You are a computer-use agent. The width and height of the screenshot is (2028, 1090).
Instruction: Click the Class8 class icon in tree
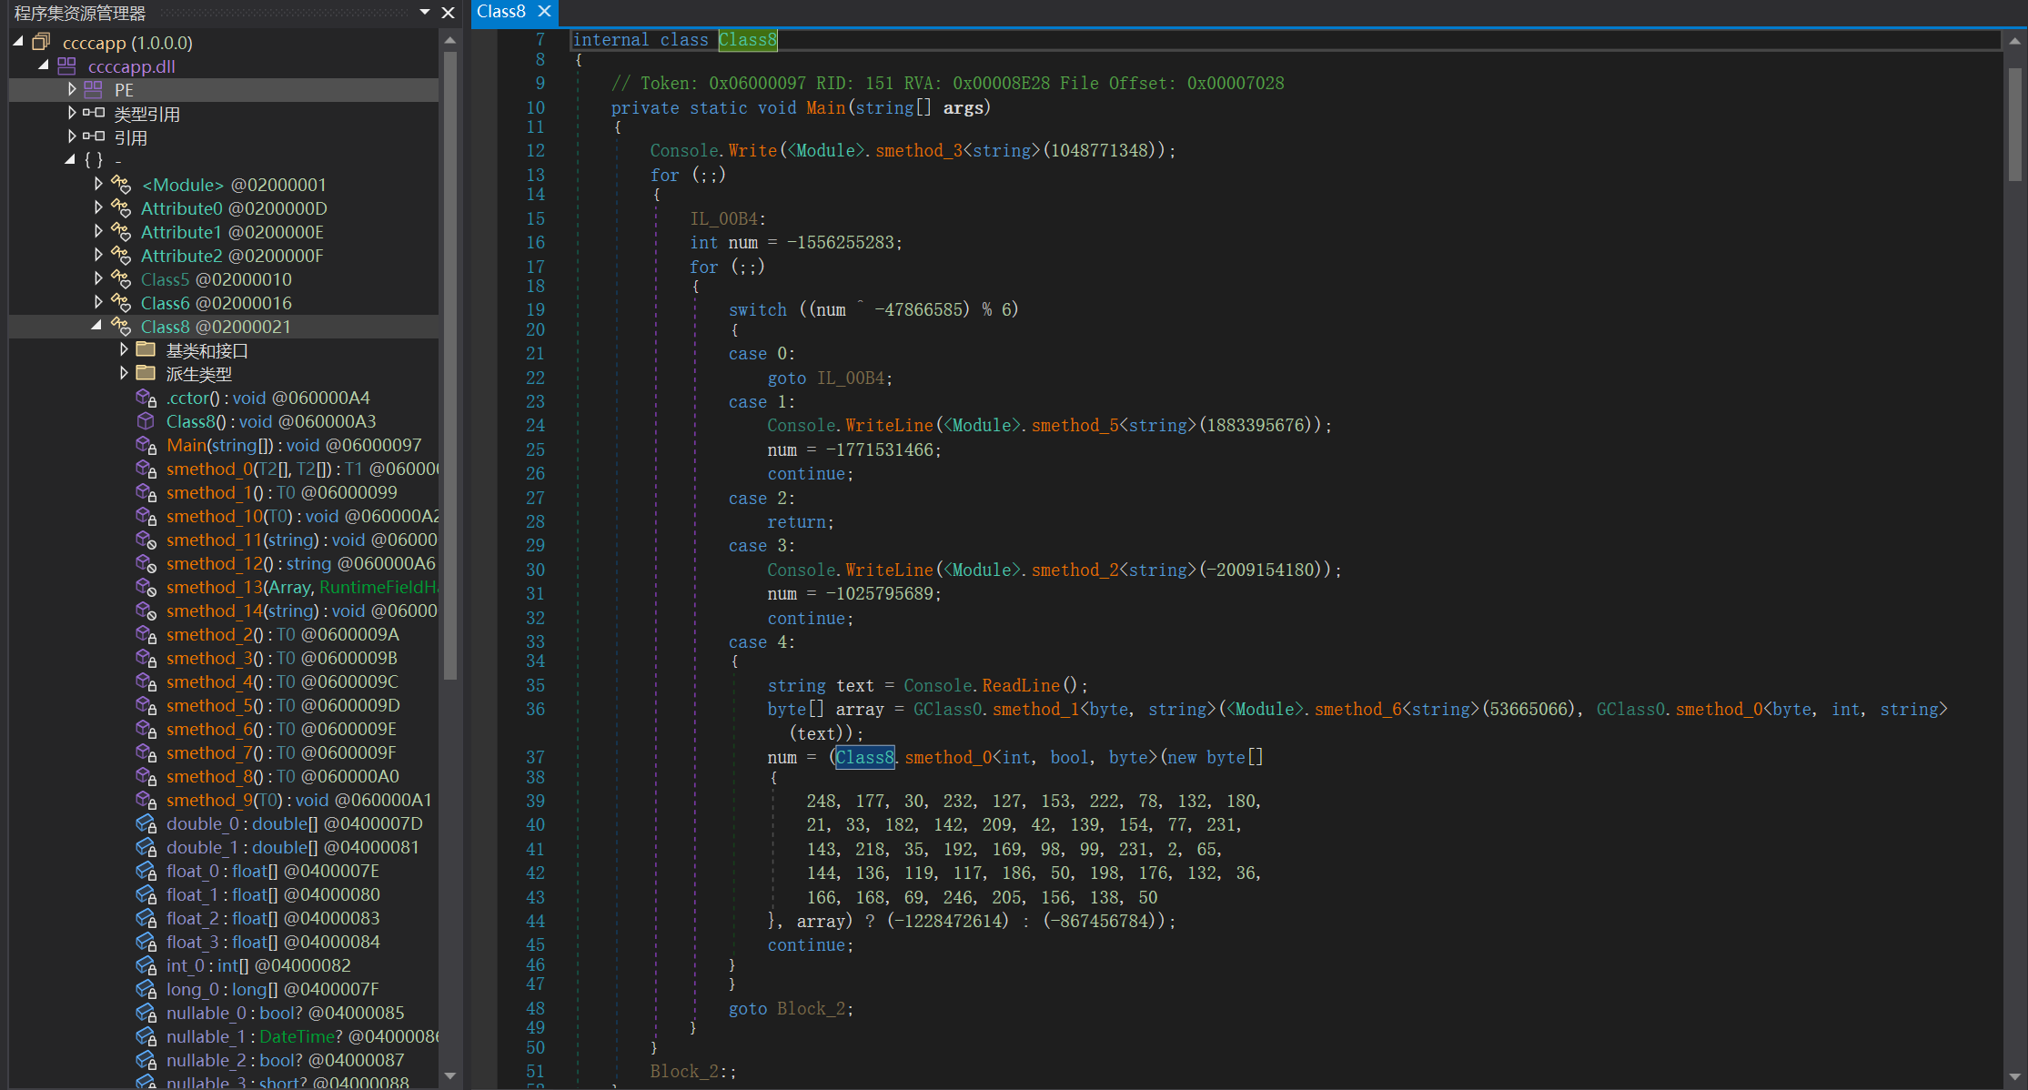coord(121,326)
